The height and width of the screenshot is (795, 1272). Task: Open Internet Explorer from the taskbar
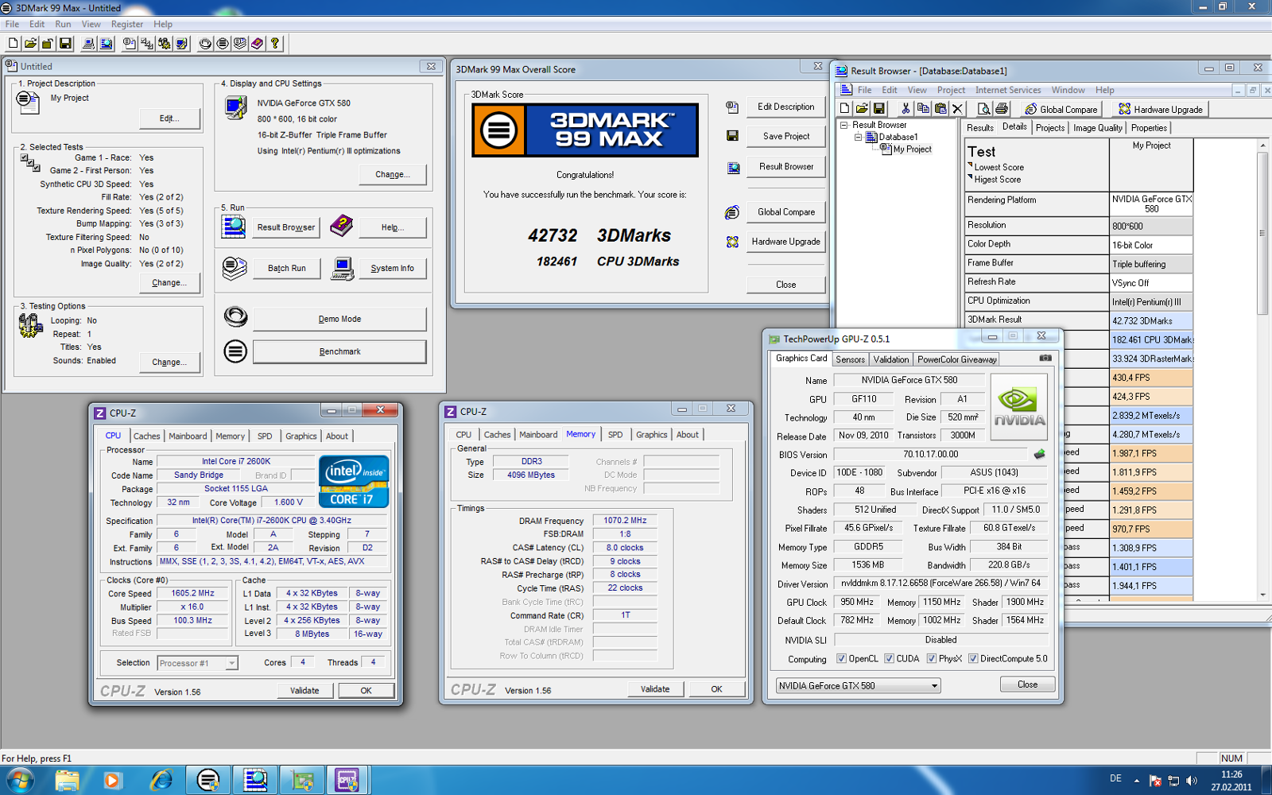161,780
